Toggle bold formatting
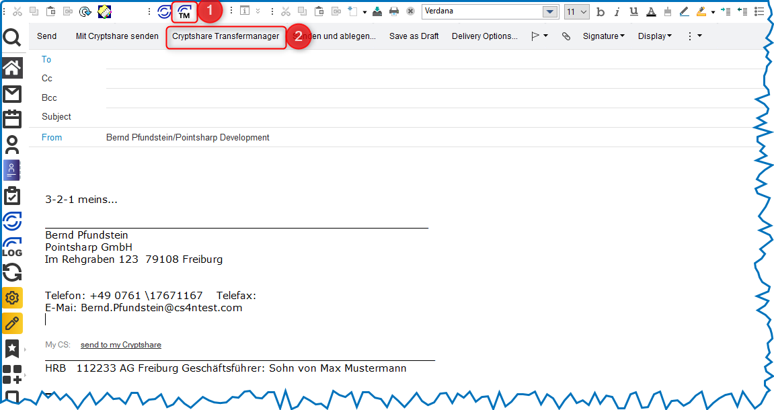This screenshot has height=410, width=774. tap(601, 11)
